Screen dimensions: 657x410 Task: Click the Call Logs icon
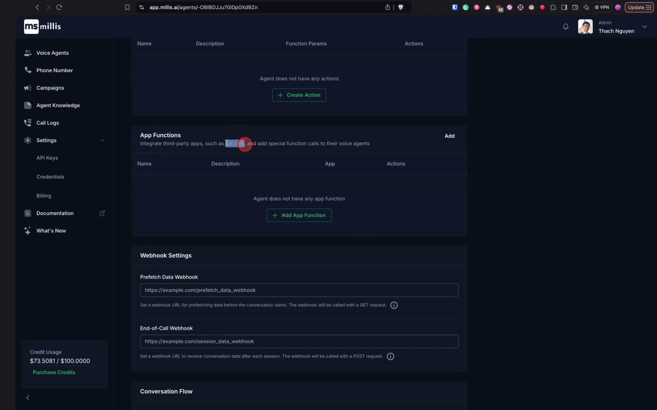pyautogui.click(x=27, y=122)
